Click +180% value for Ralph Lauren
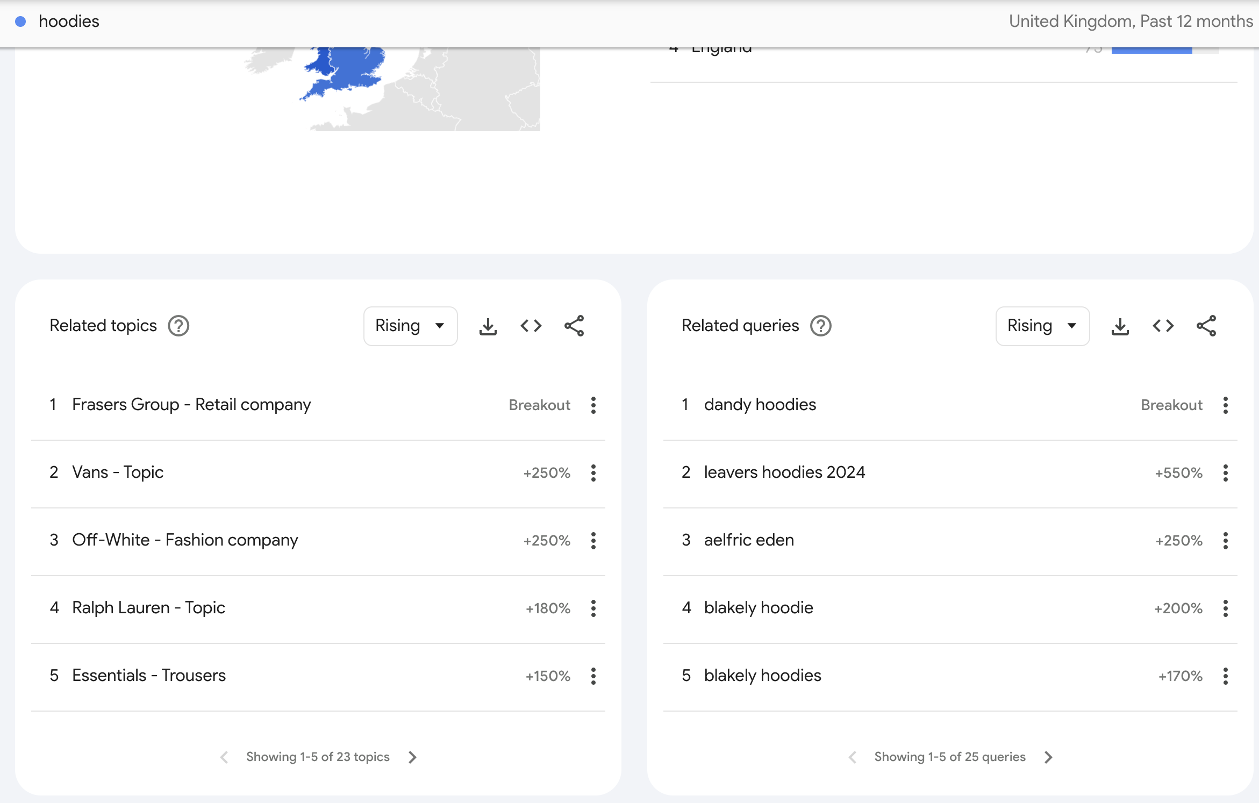Viewport: 1259px width, 803px height. [548, 608]
